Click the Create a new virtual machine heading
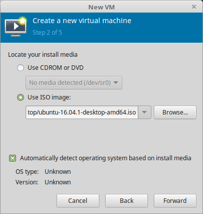The image size is (203, 214). (x=82, y=21)
